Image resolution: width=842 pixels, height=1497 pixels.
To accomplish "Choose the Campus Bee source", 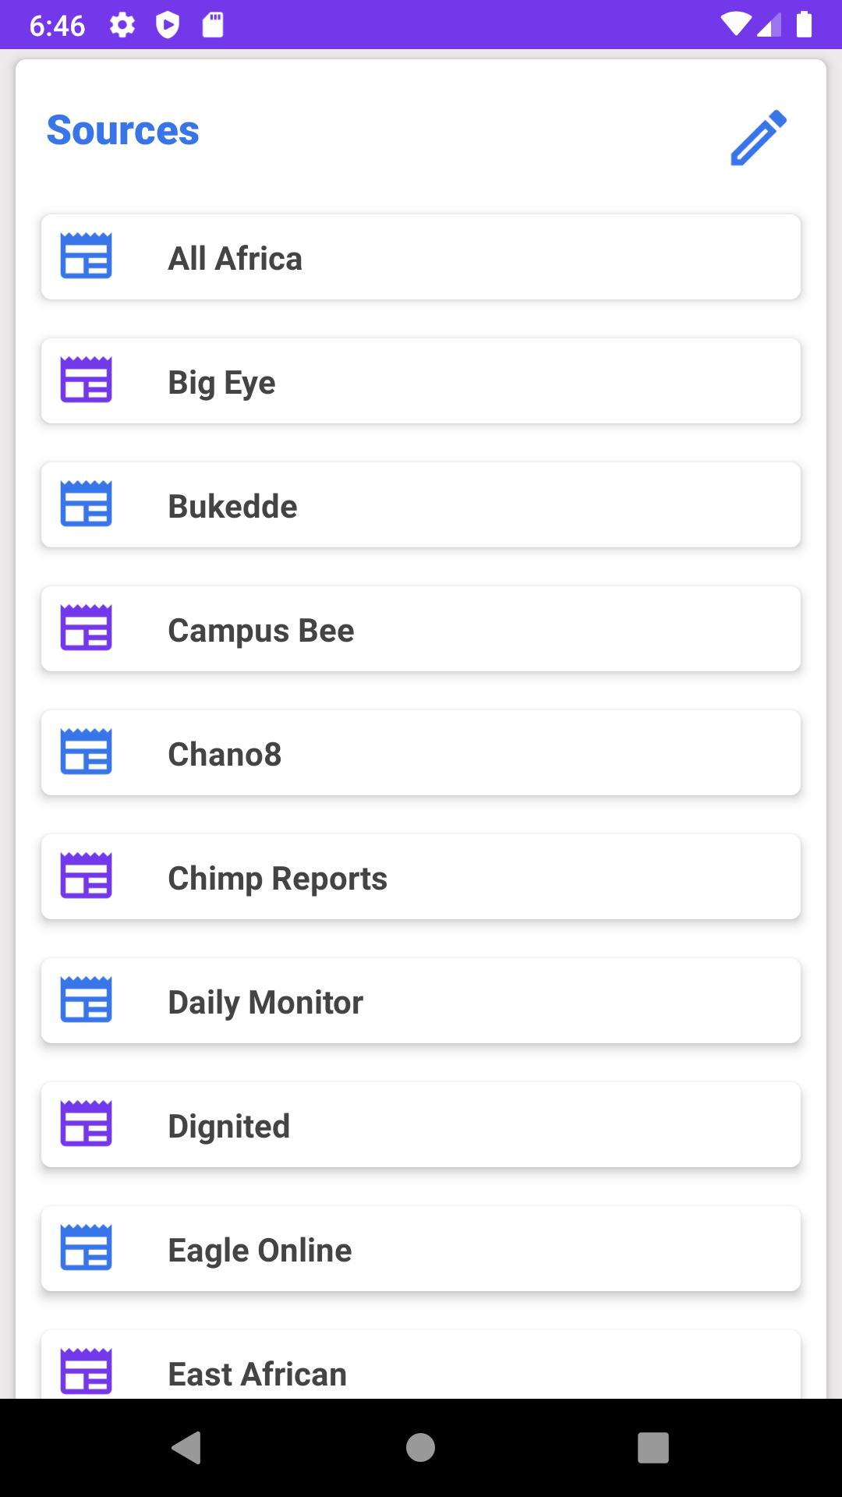I will click(x=421, y=629).
